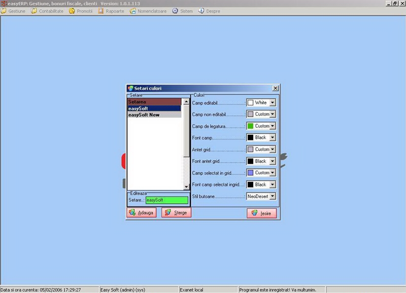Click the Iesire button
The image size is (406, 293).
tap(262, 213)
